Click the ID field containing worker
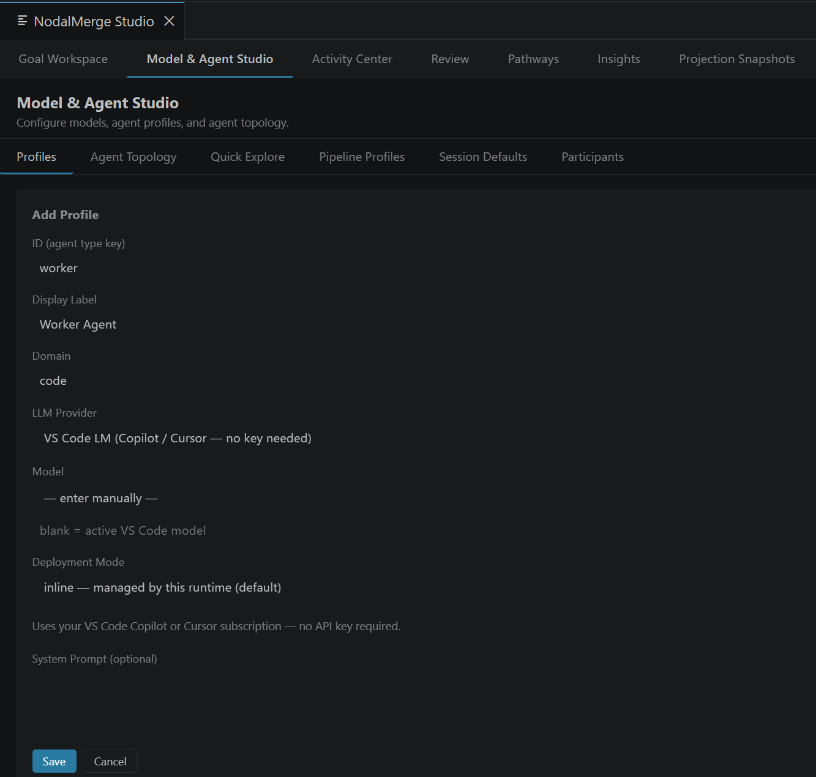The image size is (816, 777). pyautogui.click(x=424, y=268)
